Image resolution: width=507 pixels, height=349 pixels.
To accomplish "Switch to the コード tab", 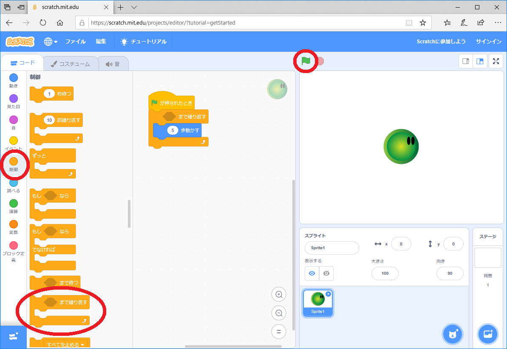I will click(x=22, y=63).
